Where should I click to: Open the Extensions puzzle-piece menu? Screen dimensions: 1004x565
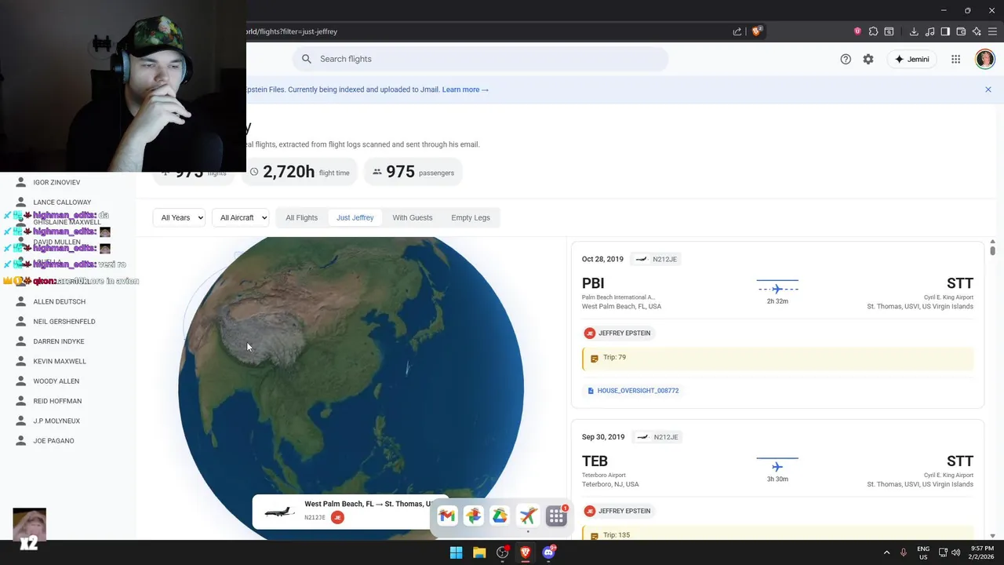[873, 31]
